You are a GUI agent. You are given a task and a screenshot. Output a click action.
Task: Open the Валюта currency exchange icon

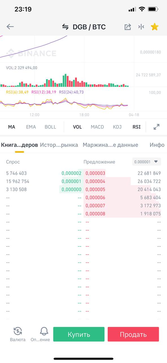(x=18, y=331)
